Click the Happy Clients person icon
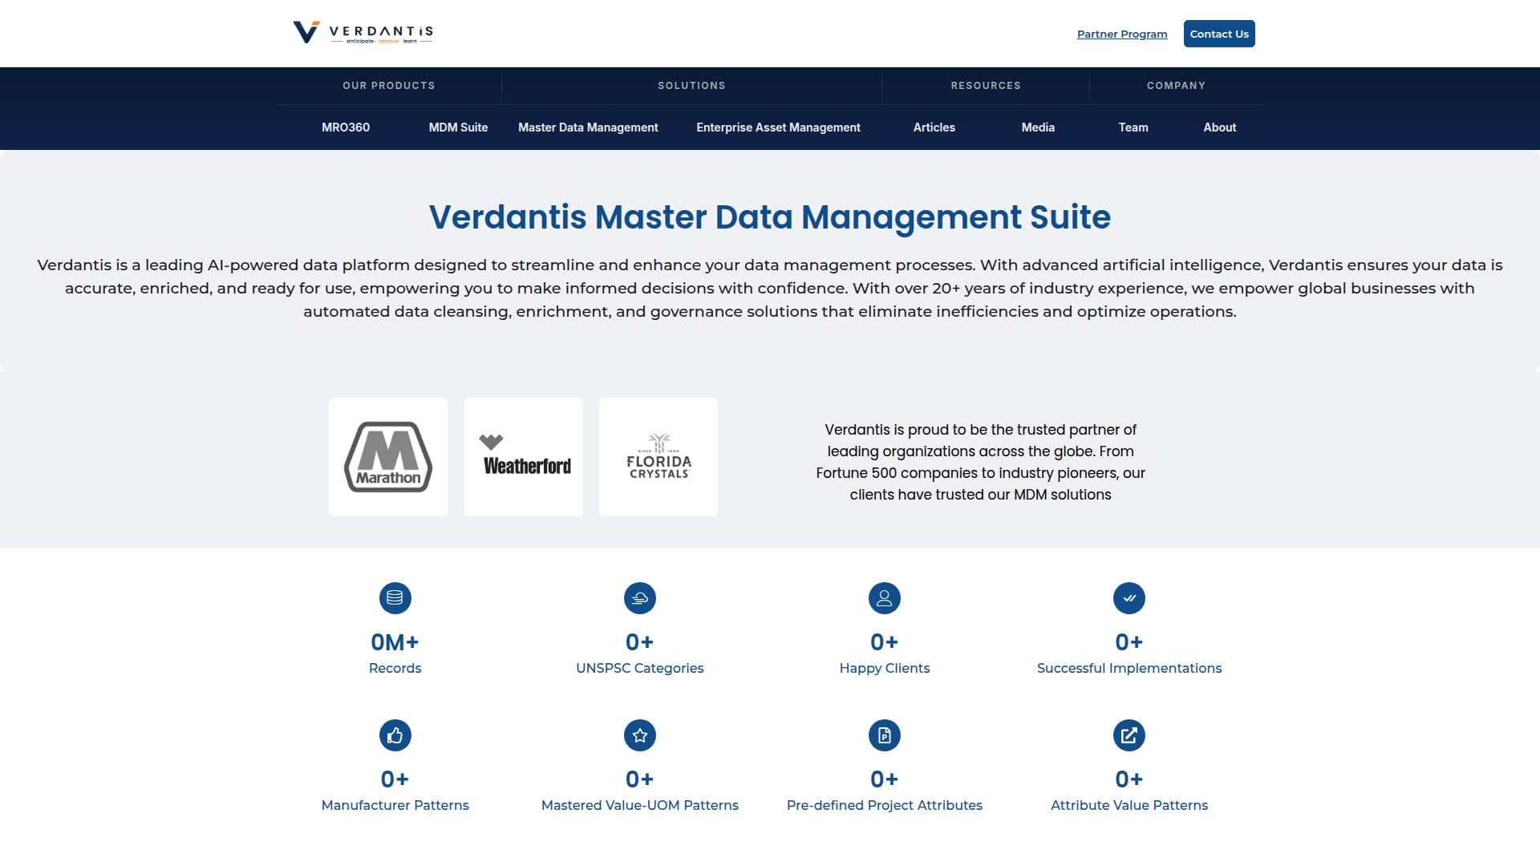Viewport: 1540px width, 866px height. [x=885, y=598]
